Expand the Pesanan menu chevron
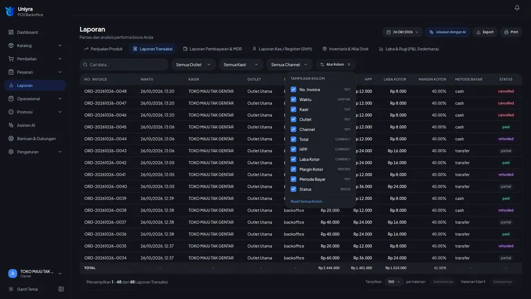The height and width of the screenshot is (299, 531). click(x=60, y=72)
